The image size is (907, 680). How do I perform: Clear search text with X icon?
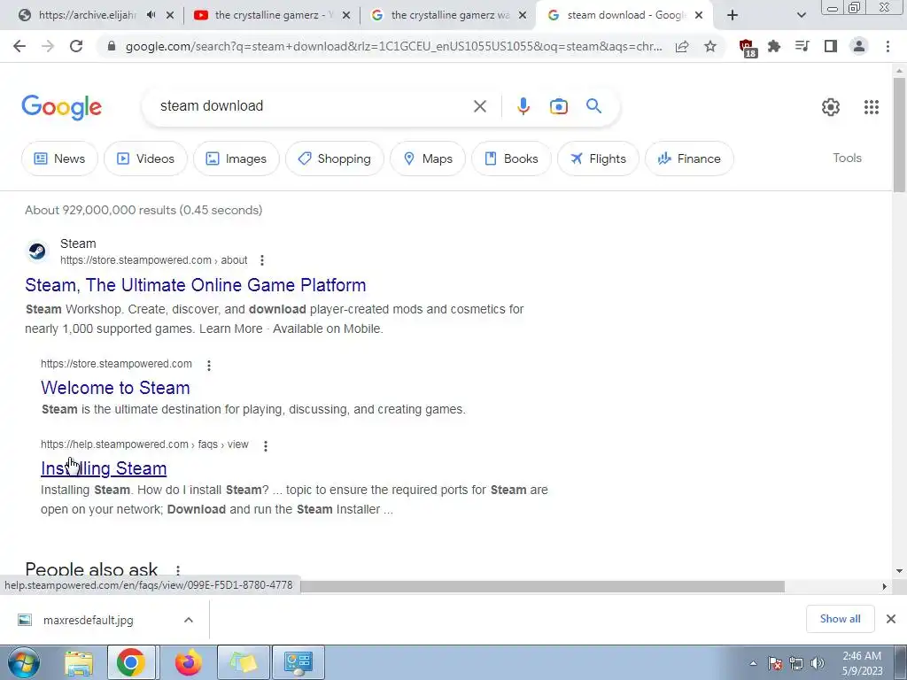click(479, 106)
